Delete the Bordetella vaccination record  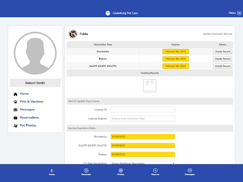223,52
